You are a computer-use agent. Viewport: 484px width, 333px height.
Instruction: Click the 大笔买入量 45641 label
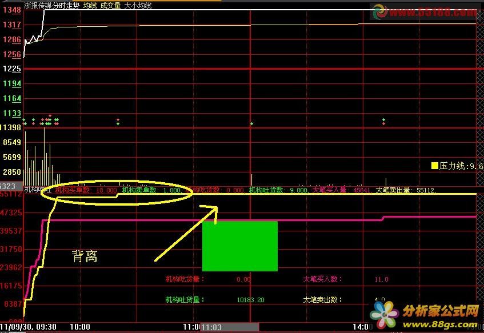tap(341, 190)
